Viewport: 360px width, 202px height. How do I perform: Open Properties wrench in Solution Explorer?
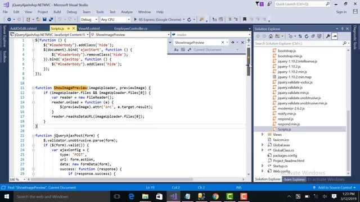(x=328, y=36)
